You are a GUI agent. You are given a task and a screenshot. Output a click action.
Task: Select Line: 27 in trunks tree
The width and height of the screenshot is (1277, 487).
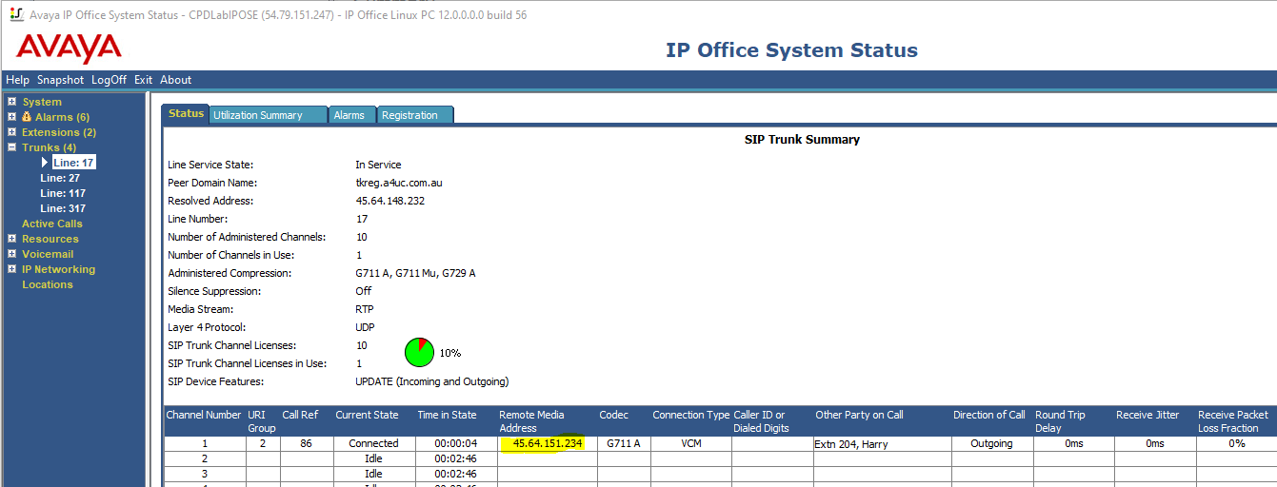[x=60, y=178]
